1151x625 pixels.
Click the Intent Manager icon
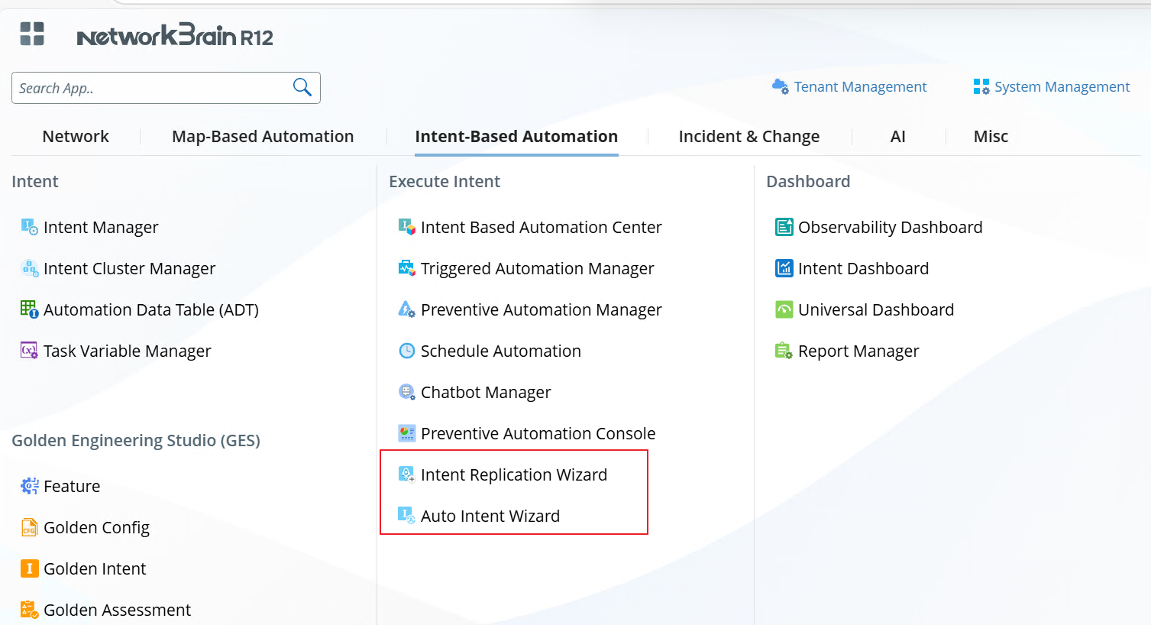coord(29,227)
